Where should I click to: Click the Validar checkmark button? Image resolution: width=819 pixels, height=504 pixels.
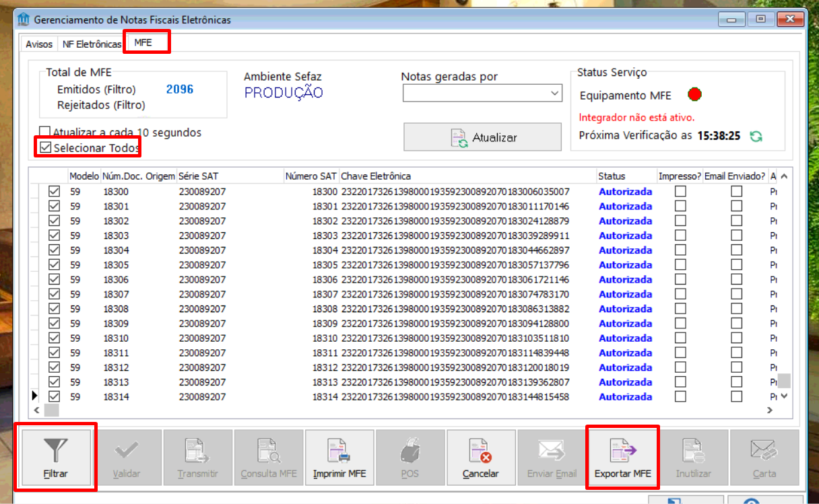pyautogui.click(x=127, y=458)
